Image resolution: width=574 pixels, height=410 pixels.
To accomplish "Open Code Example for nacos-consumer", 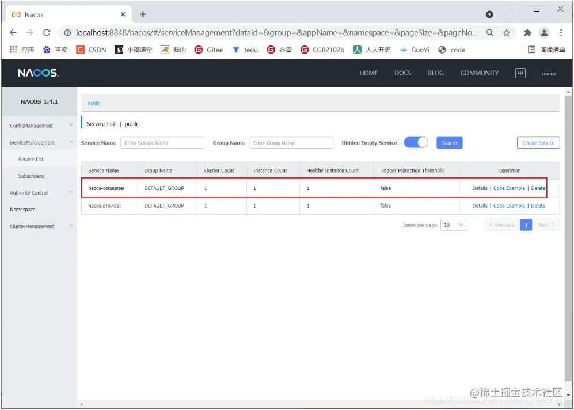I will pyautogui.click(x=509, y=188).
